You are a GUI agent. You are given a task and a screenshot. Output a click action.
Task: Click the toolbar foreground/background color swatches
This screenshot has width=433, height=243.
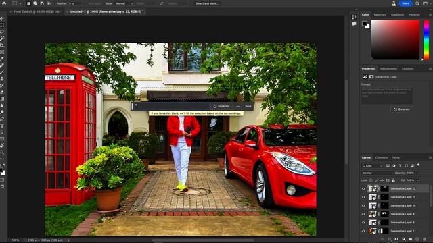point(3,172)
